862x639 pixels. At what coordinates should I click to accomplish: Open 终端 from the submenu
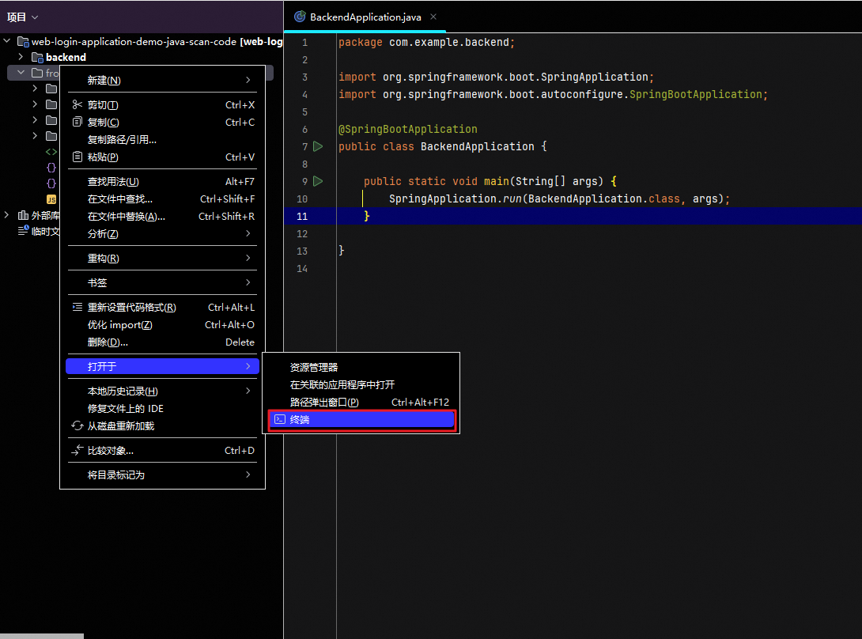(361, 420)
